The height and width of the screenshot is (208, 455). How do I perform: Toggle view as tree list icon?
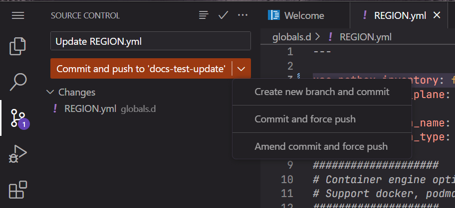pos(204,15)
